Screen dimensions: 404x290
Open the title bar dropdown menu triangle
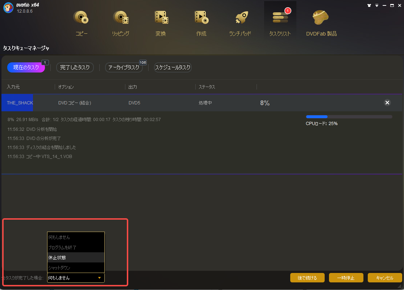(377, 5)
